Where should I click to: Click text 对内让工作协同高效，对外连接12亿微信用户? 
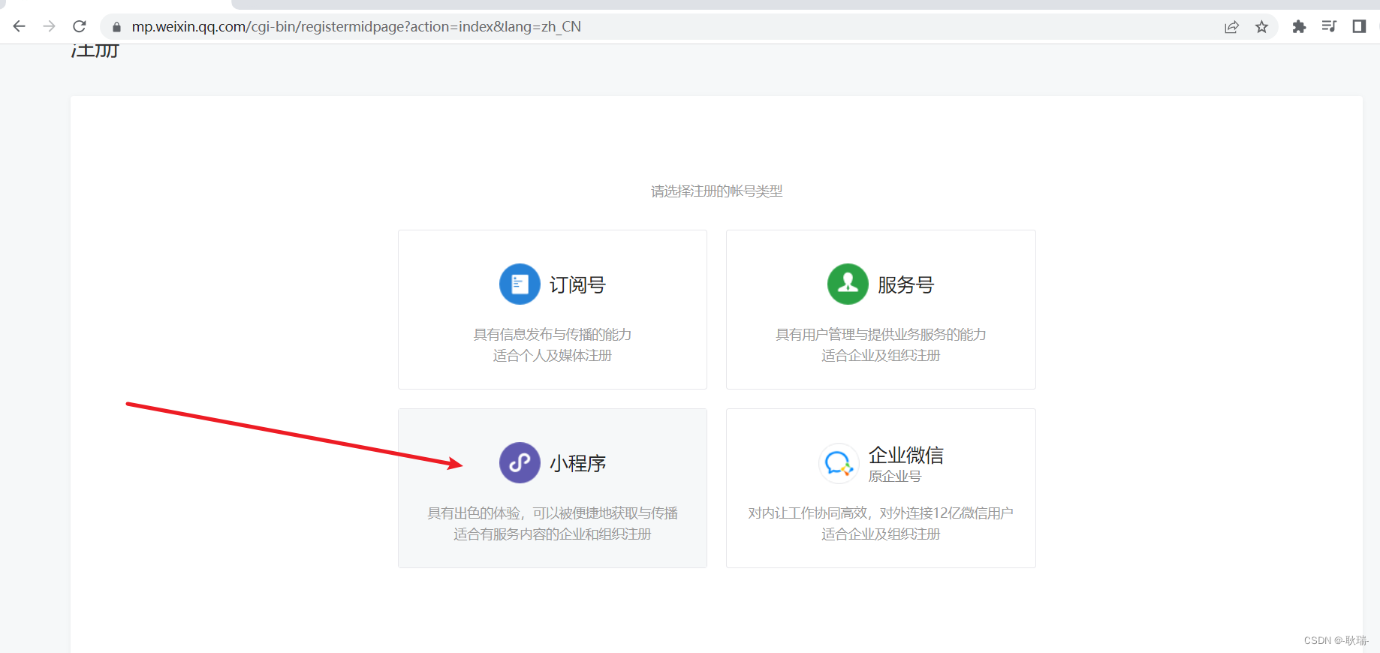pos(881,513)
